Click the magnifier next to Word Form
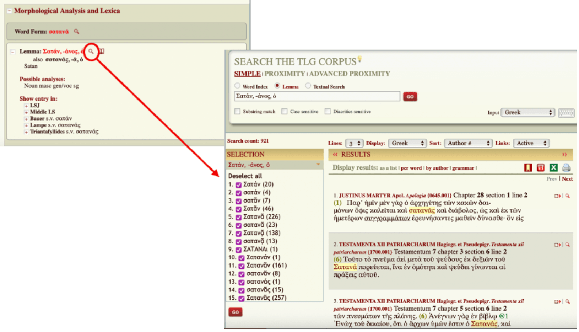579x332 pixels. [x=76, y=32]
